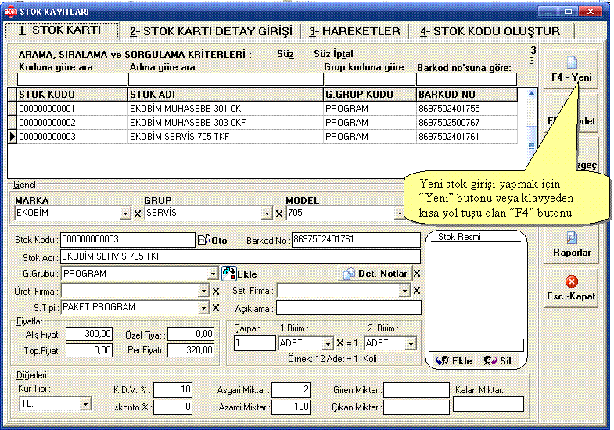Open the 1- STOK KARTI tab
Image resolution: width=614 pixels, height=430 pixels.
(x=62, y=30)
